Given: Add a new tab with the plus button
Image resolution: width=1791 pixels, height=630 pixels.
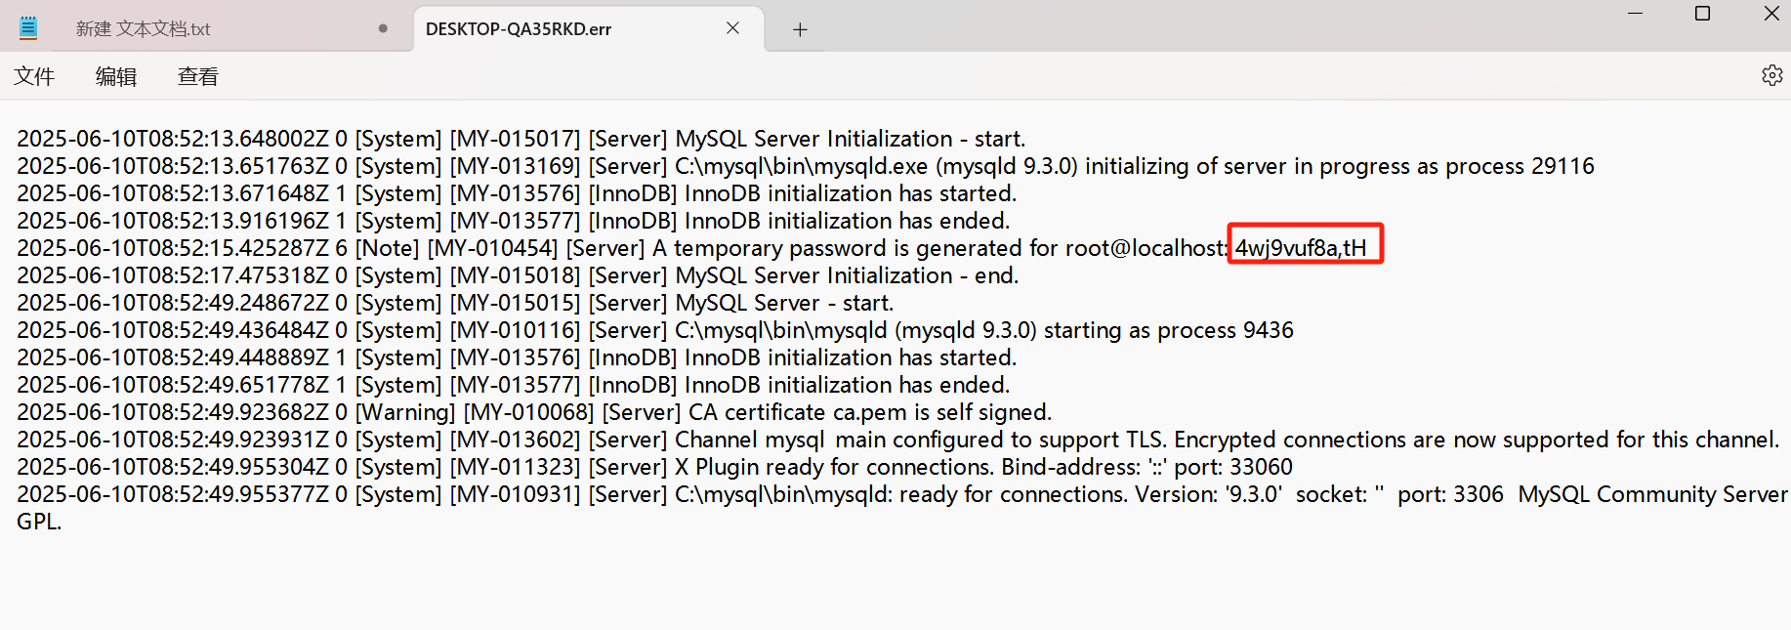Looking at the screenshot, I should click(800, 29).
